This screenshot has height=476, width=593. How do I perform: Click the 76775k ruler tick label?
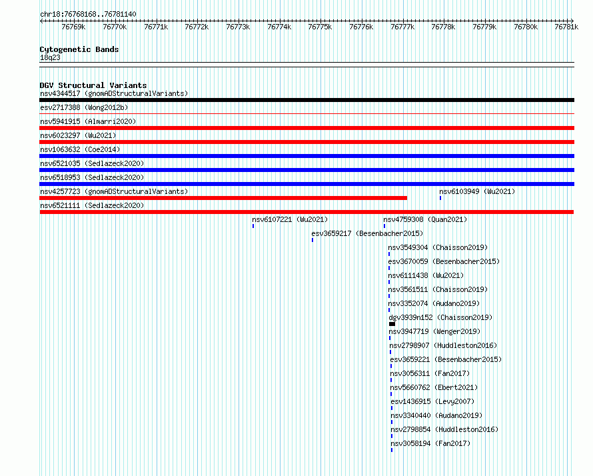point(320,27)
